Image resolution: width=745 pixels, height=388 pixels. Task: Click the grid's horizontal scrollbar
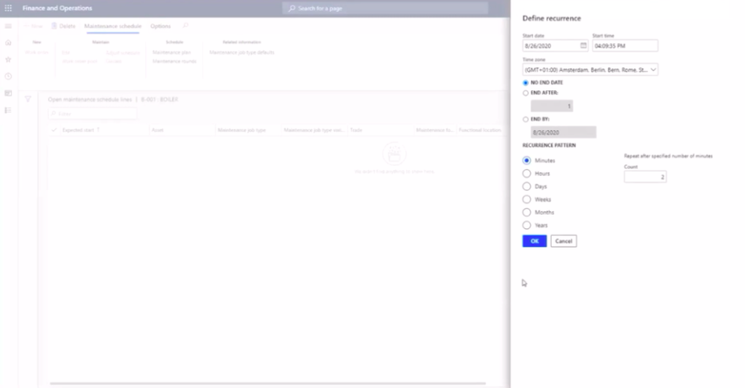268,383
